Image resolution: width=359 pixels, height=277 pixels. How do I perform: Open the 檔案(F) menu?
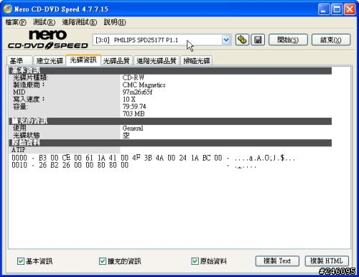click(x=16, y=22)
